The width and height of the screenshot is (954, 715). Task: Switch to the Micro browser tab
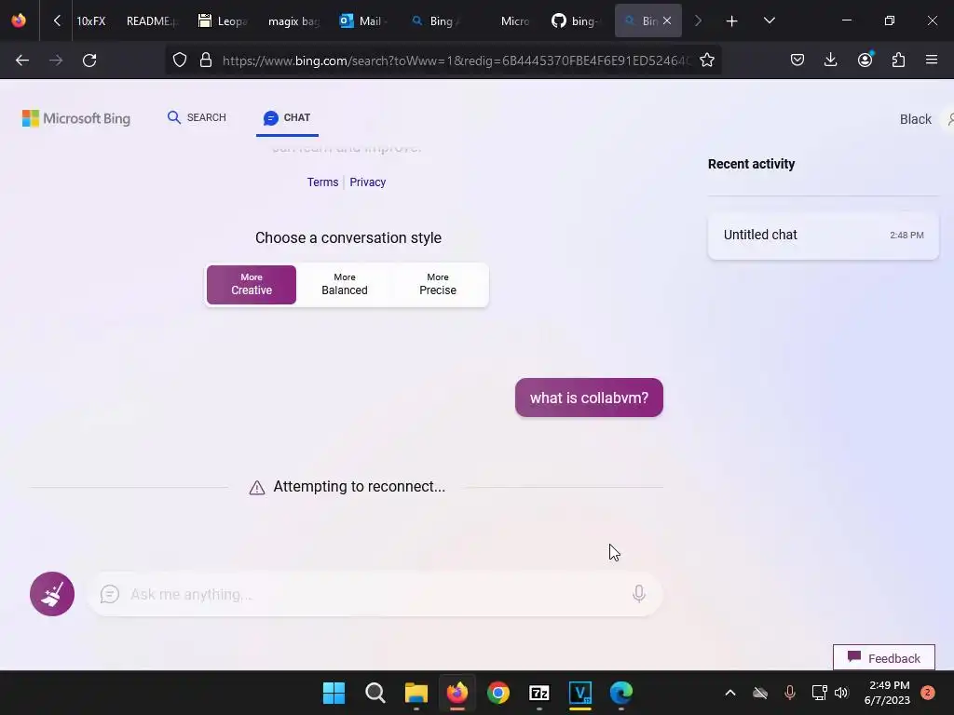click(514, 21)
